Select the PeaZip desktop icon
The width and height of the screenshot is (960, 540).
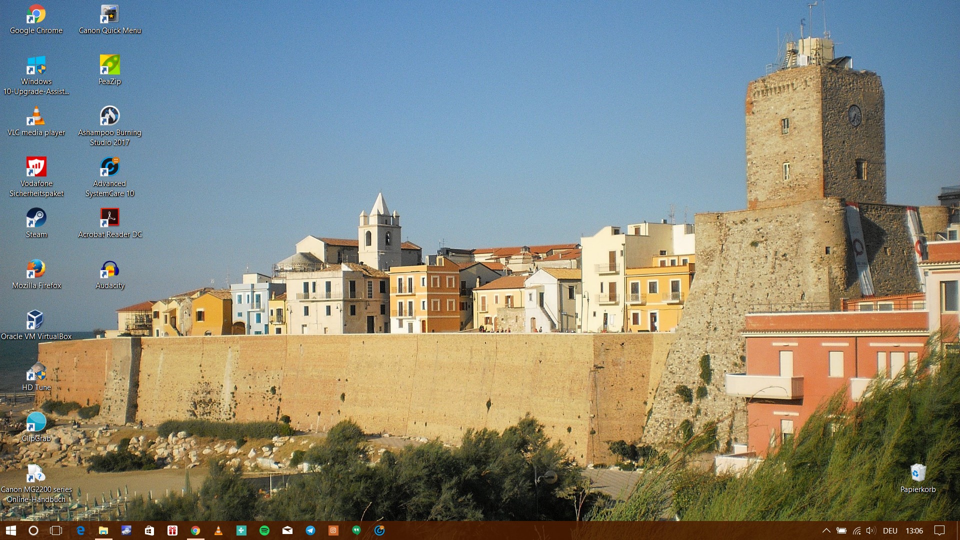point(109,65)
